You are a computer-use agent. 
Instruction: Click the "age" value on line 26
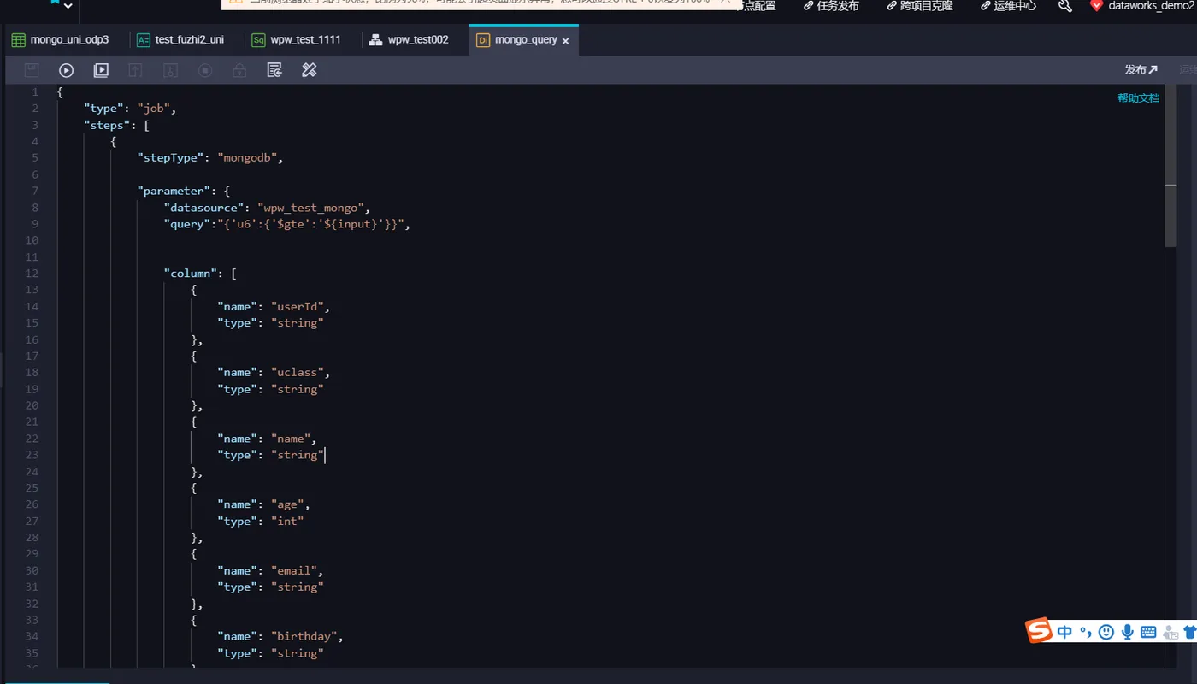point(287,504)
